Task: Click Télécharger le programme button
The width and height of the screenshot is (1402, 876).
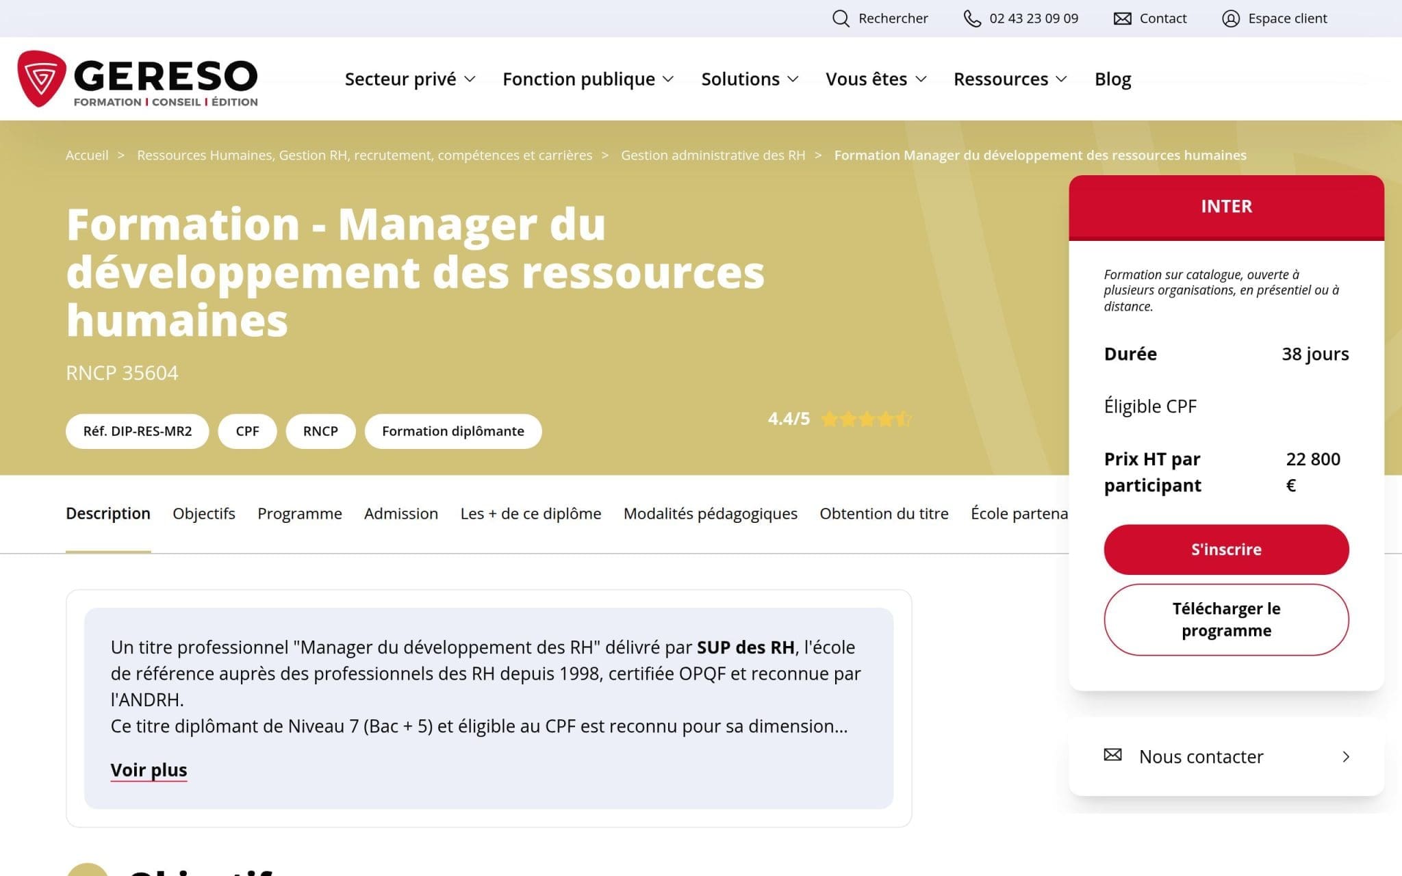Action: click(x=1226, y=619)
